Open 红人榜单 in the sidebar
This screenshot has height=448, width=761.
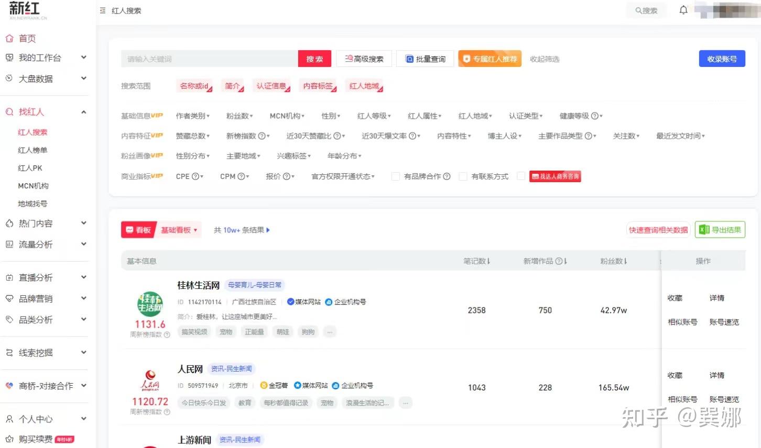[32, 150]
